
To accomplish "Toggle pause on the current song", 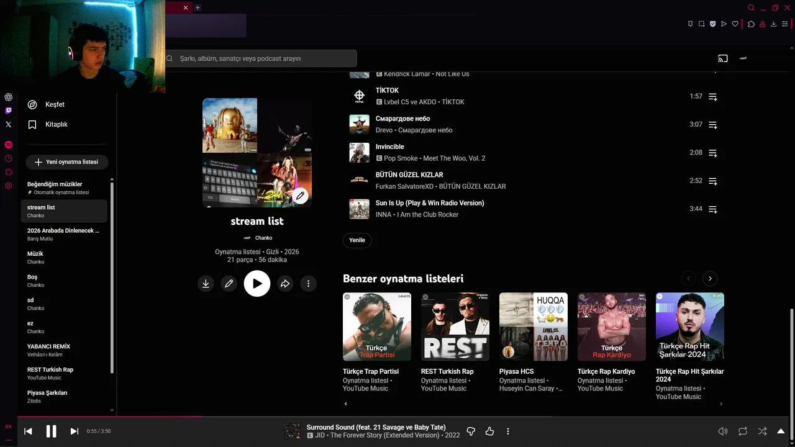I will point(52,431).
